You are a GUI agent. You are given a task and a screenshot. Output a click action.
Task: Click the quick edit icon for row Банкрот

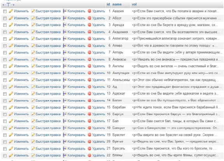click(33, 128)
